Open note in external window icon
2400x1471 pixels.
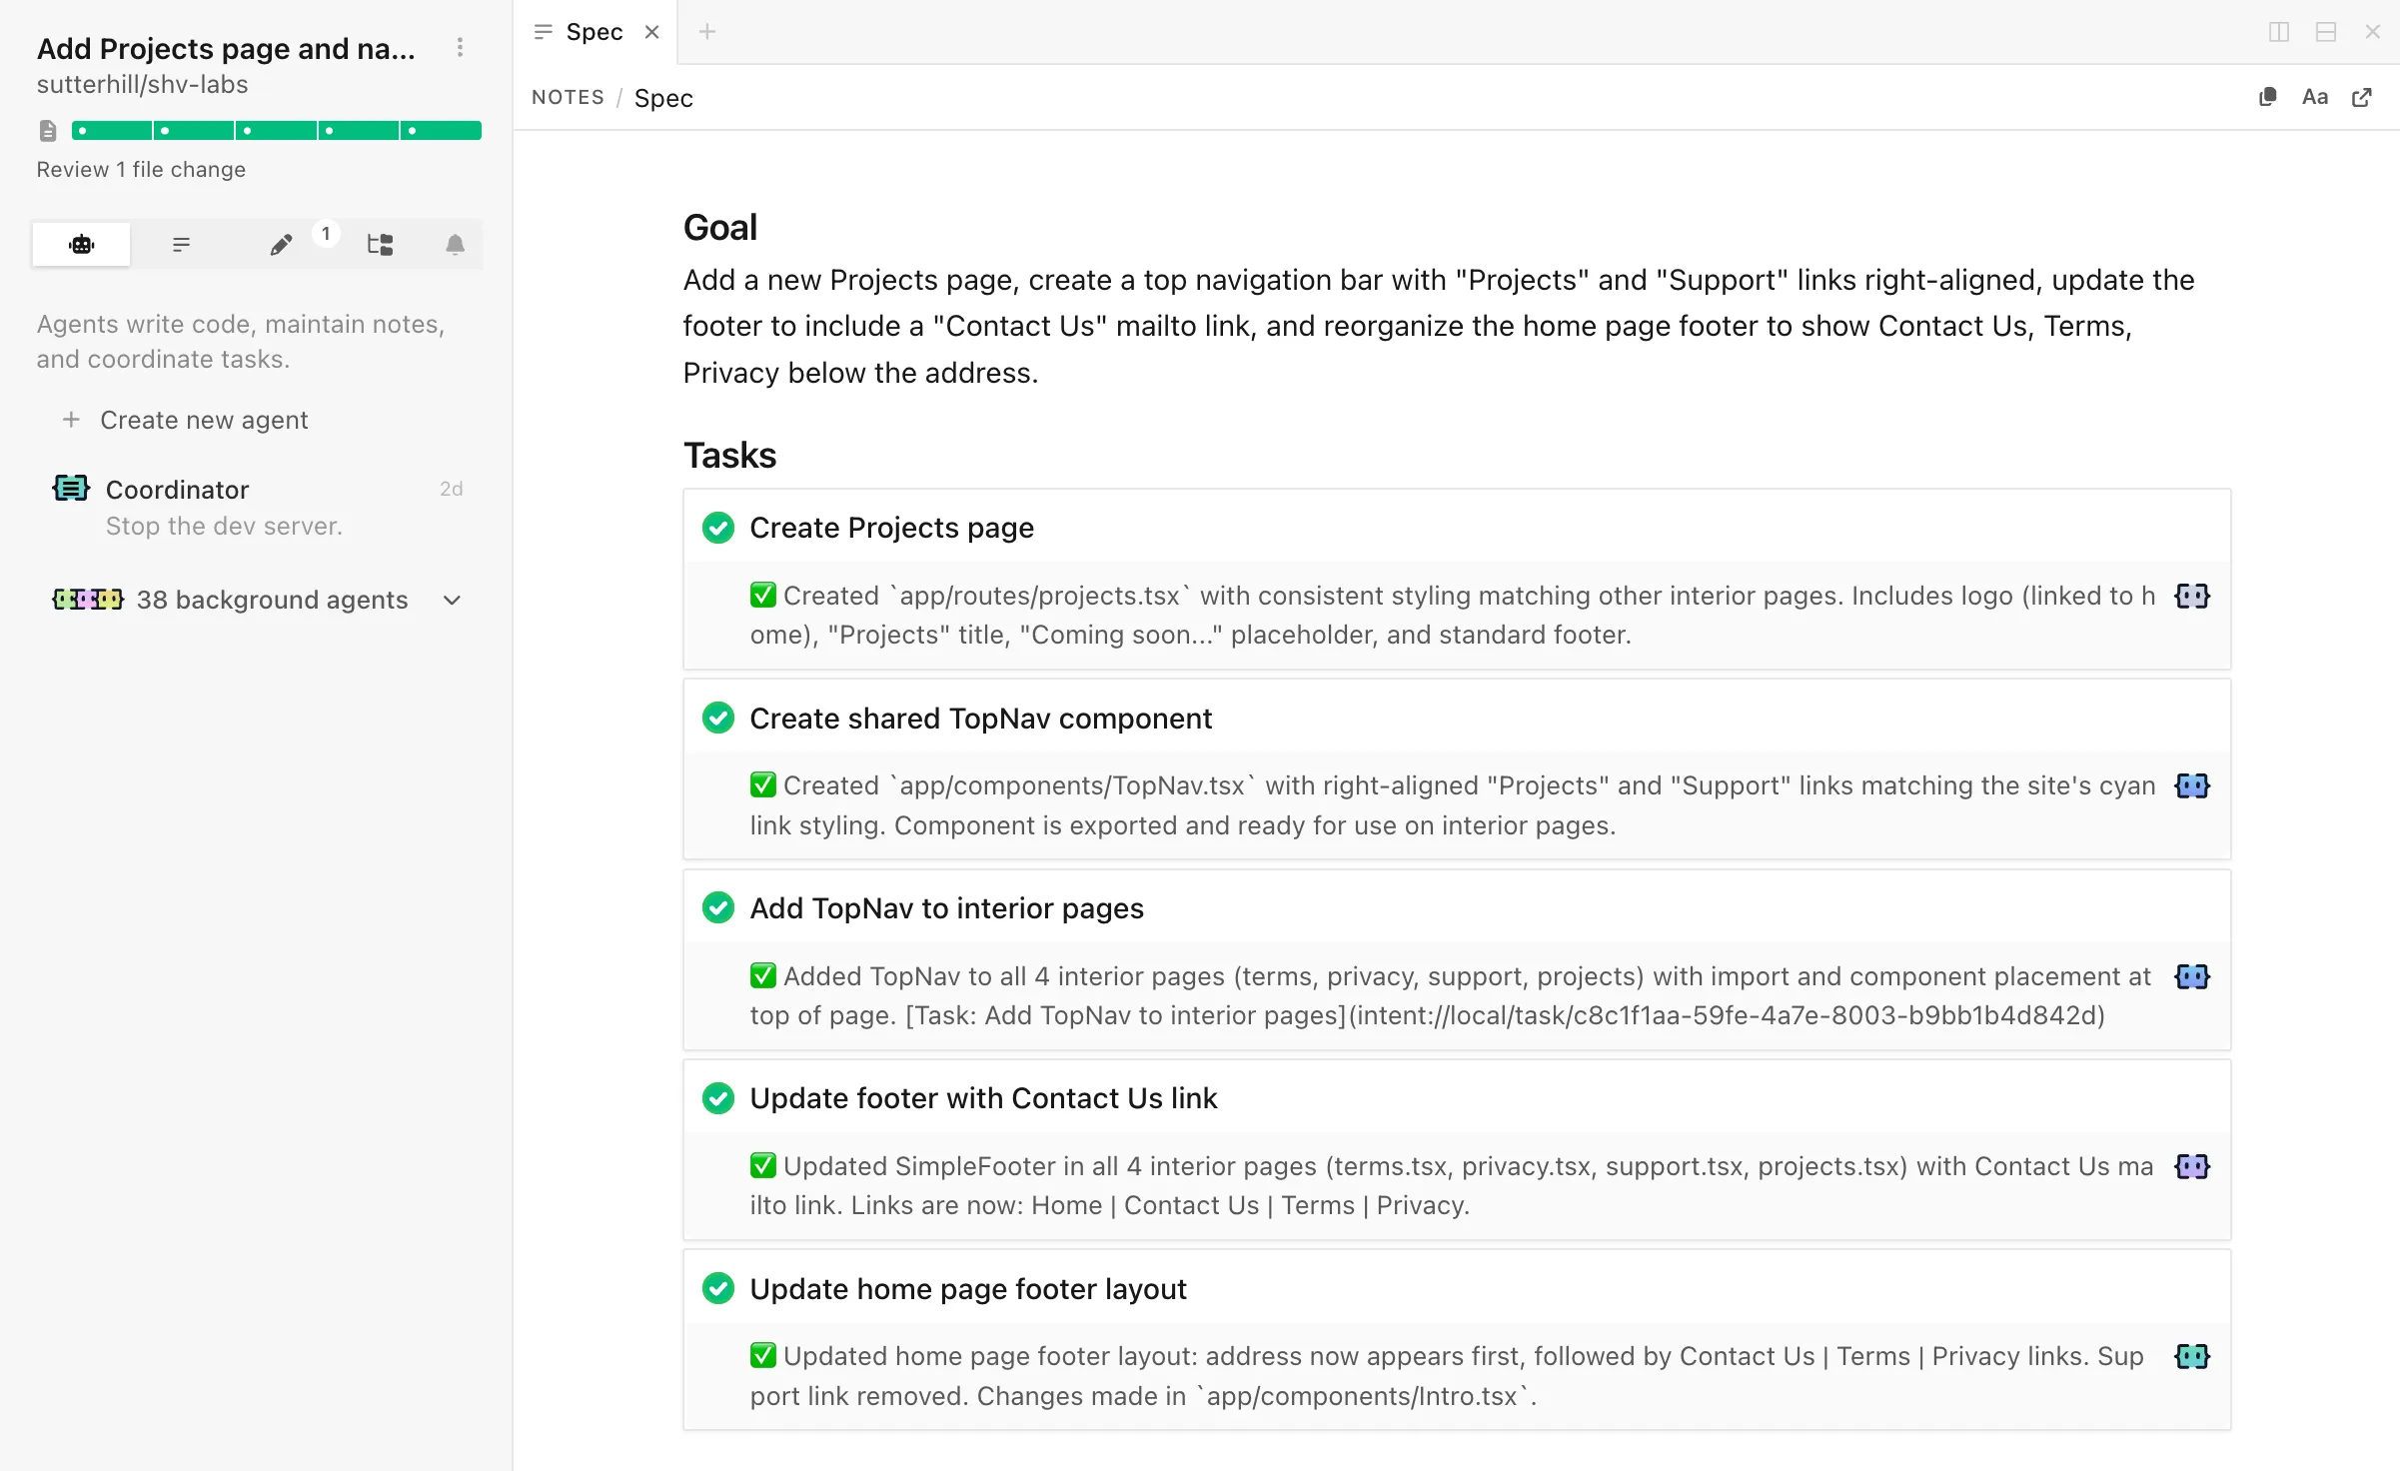(x=2362, y=97)
